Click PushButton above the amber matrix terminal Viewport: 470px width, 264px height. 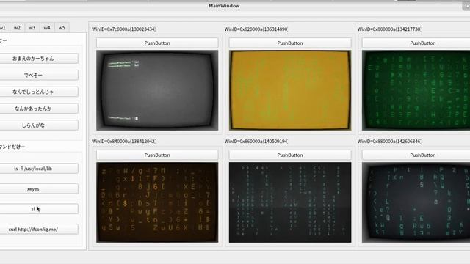click(157, 155)
